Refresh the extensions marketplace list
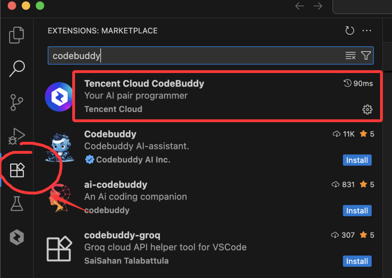The image size is (392, 278). click(350, 31)
